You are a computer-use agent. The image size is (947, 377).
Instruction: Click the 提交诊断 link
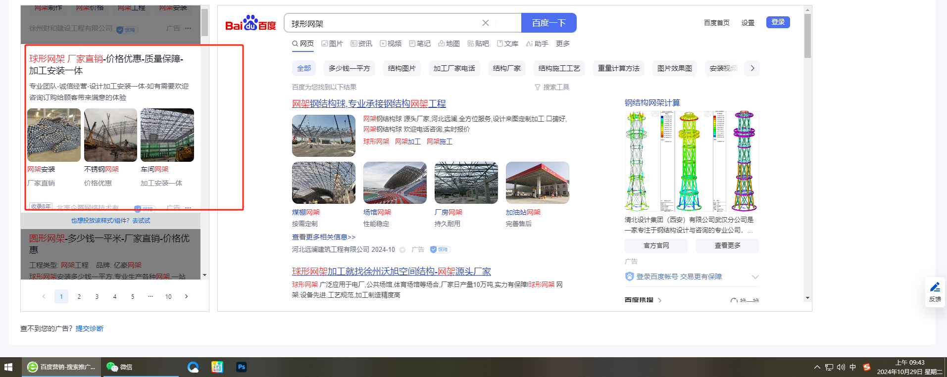pos(90,329)
